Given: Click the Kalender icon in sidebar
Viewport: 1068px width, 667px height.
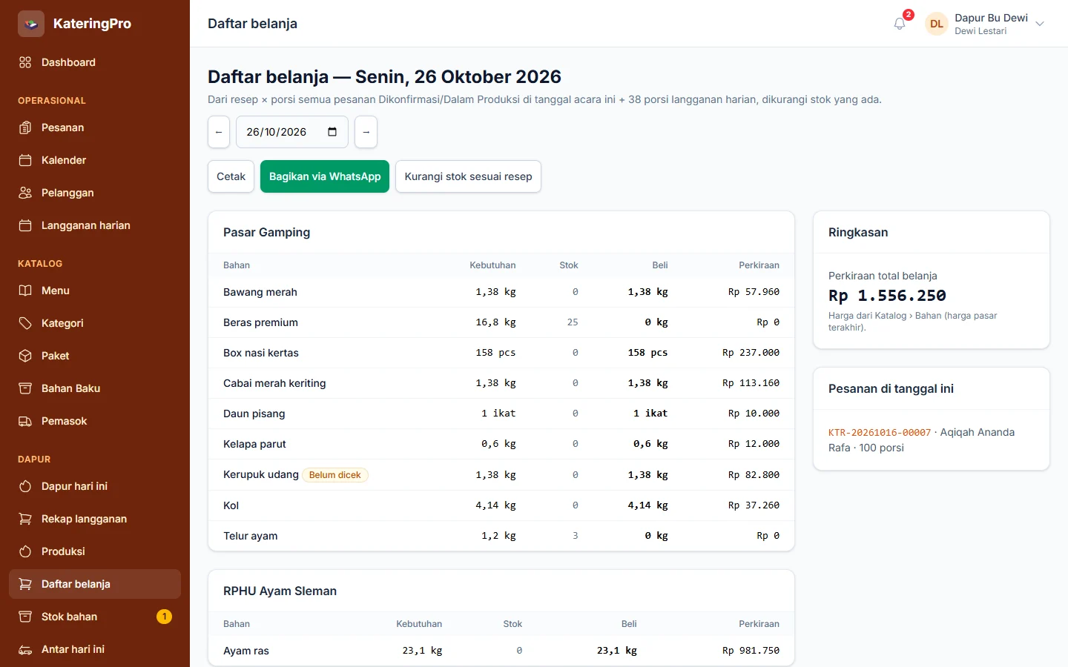Looking at the screenshot, I should (25, 160).
